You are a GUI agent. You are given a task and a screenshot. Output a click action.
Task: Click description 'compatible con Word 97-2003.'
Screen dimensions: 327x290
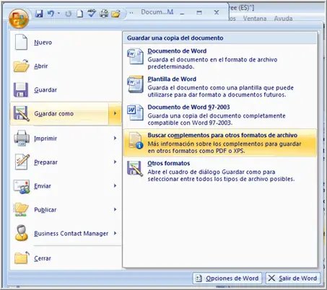tap(190, 123)
